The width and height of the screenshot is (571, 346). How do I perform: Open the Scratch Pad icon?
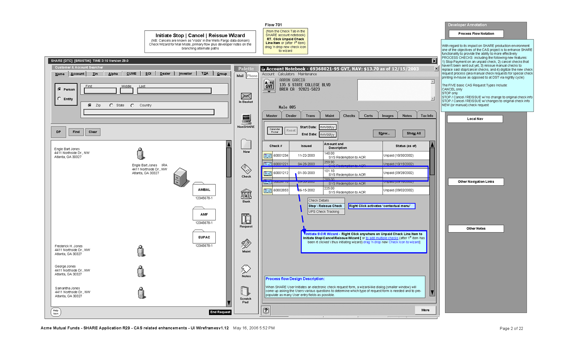click(245, 291)
